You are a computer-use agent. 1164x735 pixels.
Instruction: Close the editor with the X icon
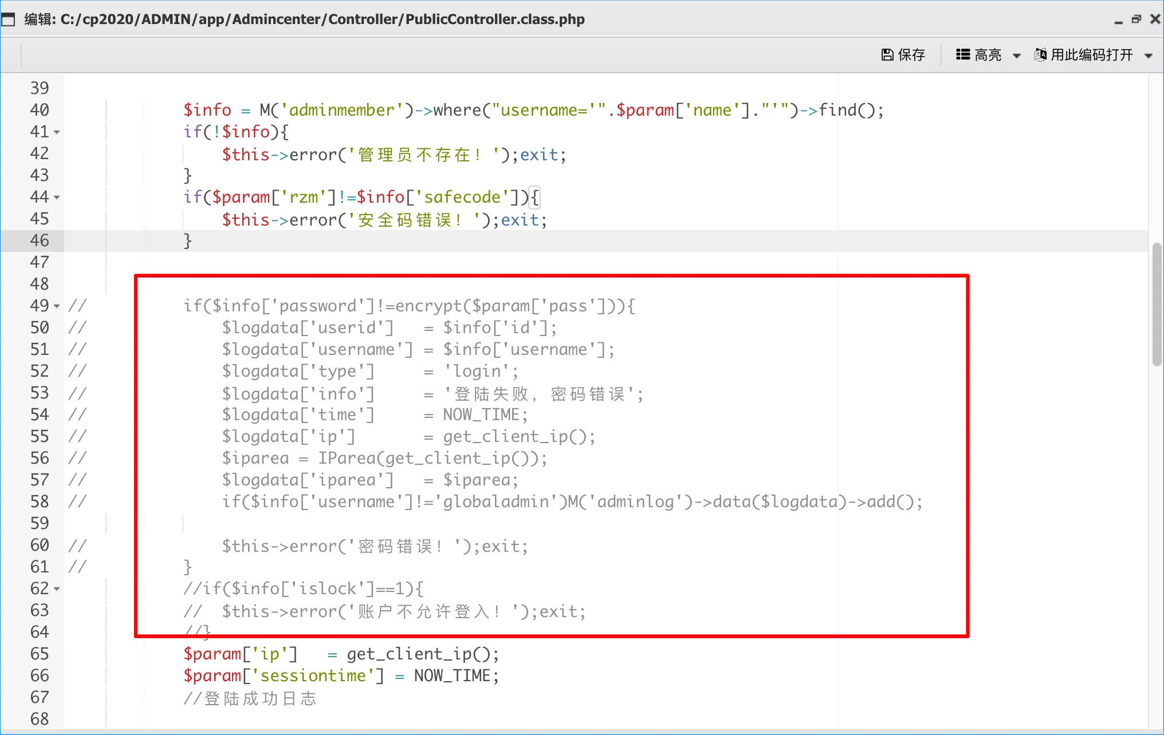coord(1155,19)
